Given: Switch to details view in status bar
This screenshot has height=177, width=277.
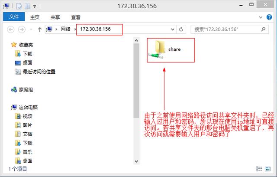Looking at the screenshot, I should pyautogui.click(x=259, y=169).
